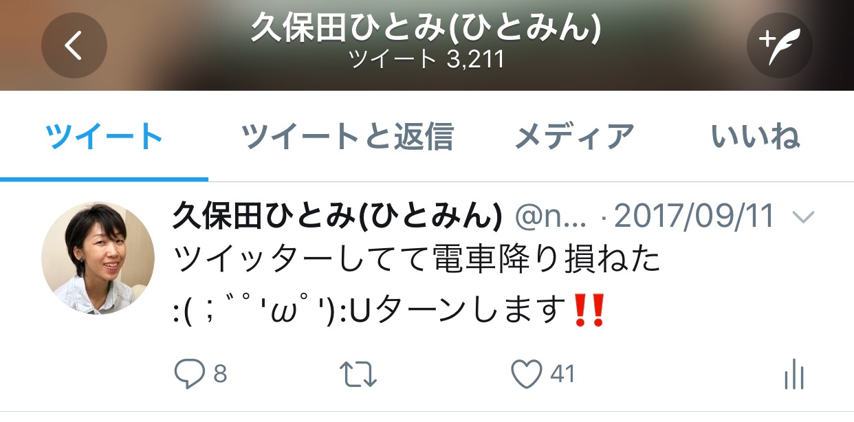Viewport: 854px width, 422px height.
Task: Open the メディア tab
Action: point(574,137)
